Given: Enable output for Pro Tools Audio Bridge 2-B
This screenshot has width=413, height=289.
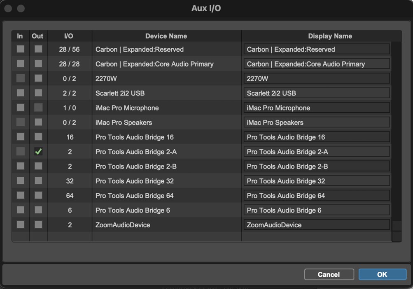Looking at the screenshot, I should coord(37,166).
